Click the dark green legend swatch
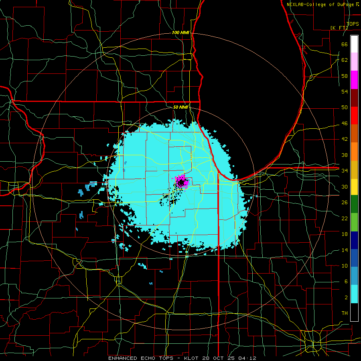This screenshot has width=361, height=361. point(354,204)
